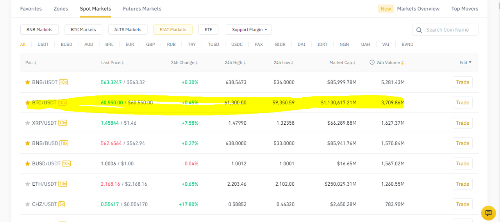Switch to the Zones tab

click(x=61, y=9)
